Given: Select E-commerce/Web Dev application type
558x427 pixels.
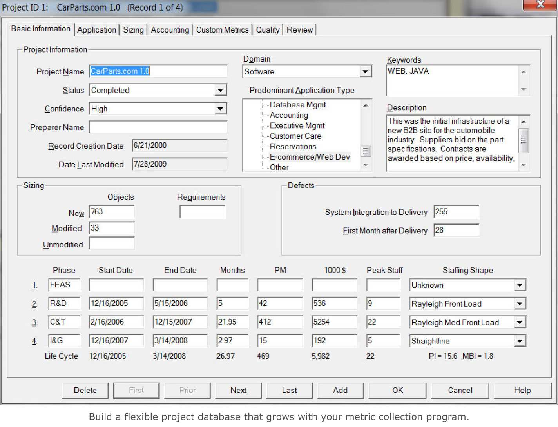Looking at the screenshot, I should coord(310,157).
